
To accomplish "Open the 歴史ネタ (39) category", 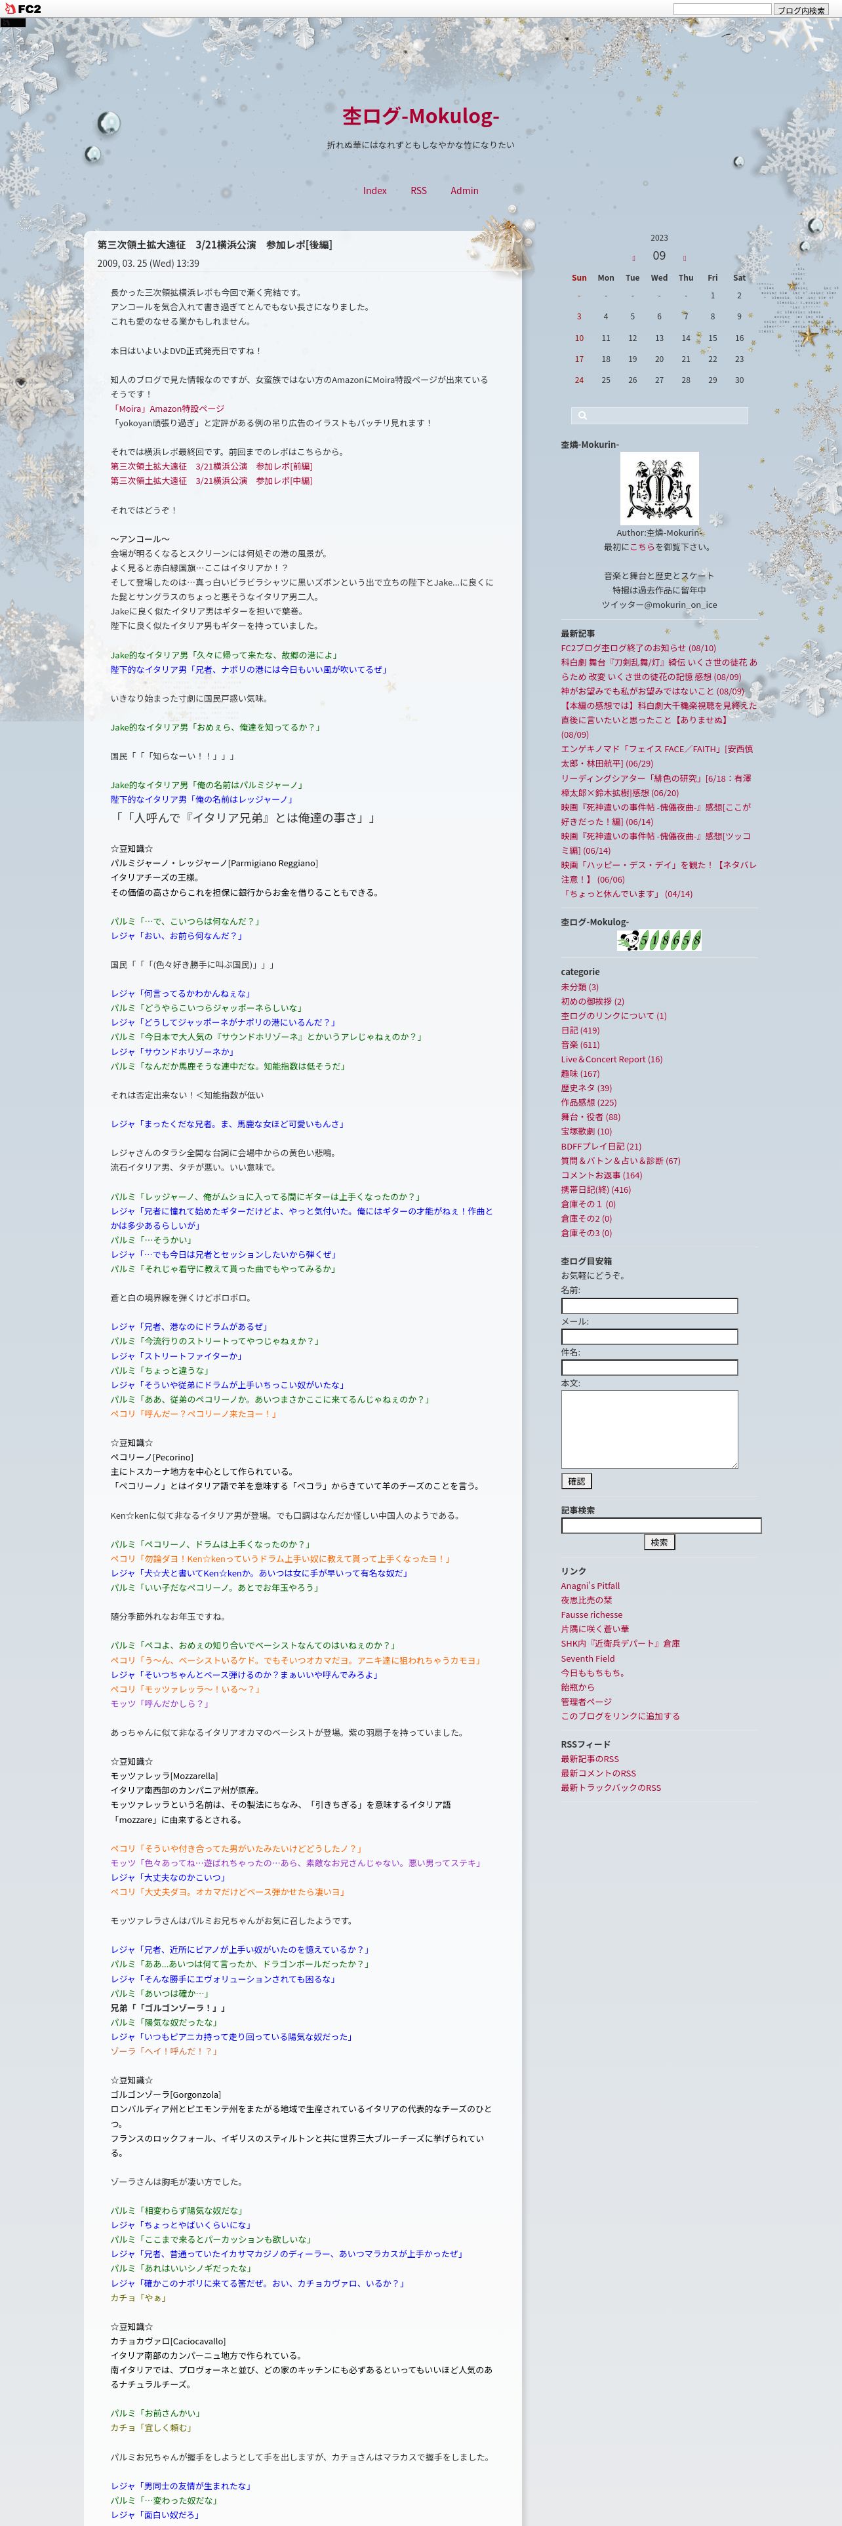I will (586, 1089).
